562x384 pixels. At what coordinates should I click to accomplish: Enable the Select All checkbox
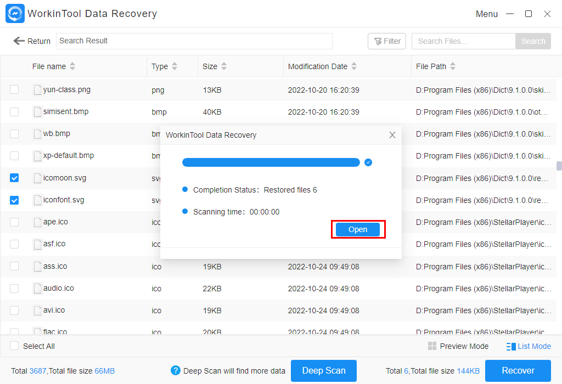point(14,346)
